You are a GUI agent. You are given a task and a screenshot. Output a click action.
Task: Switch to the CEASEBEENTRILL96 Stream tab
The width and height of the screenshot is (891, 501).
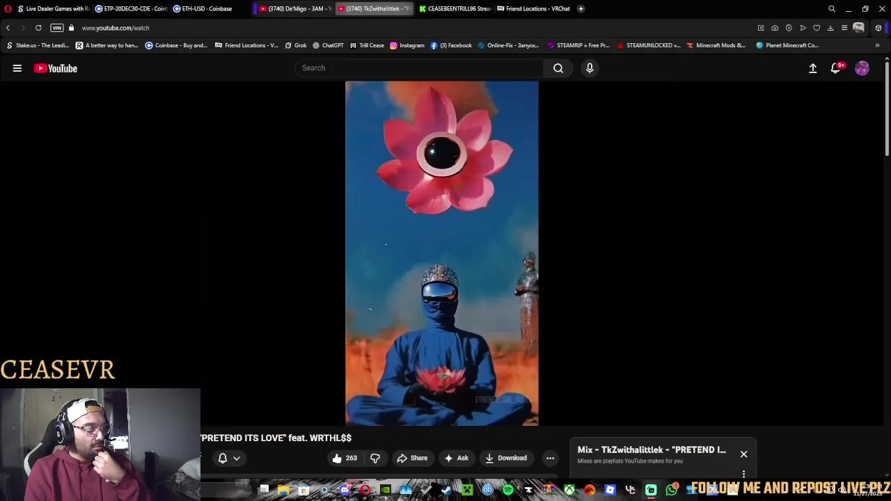tap(455, 9)
